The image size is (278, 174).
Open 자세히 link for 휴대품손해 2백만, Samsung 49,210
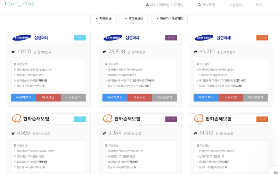242,80
